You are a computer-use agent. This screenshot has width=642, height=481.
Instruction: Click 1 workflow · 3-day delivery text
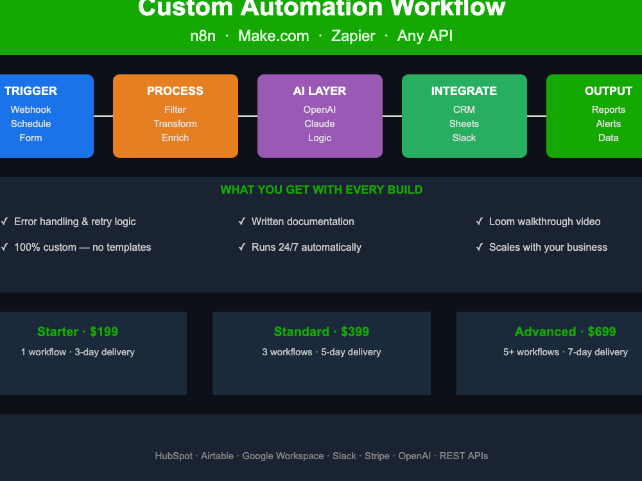tap(78, 352)
